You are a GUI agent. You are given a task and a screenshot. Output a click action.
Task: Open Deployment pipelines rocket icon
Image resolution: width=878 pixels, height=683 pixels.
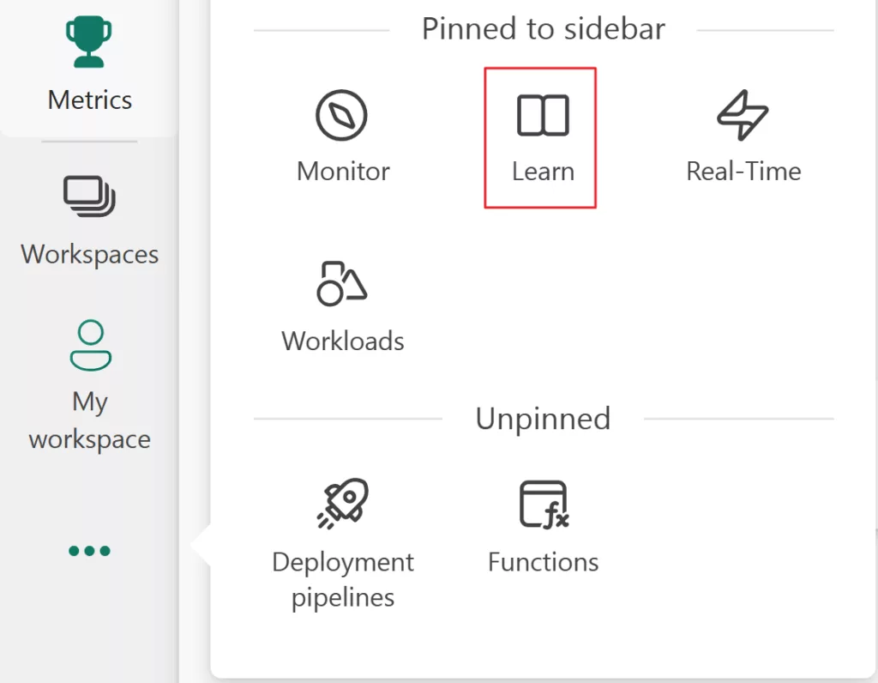343,503
